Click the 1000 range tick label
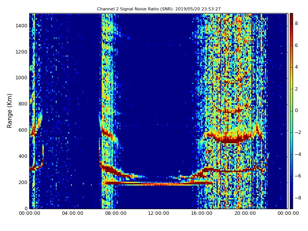The image size is (308, 231). tap(22, 78)
